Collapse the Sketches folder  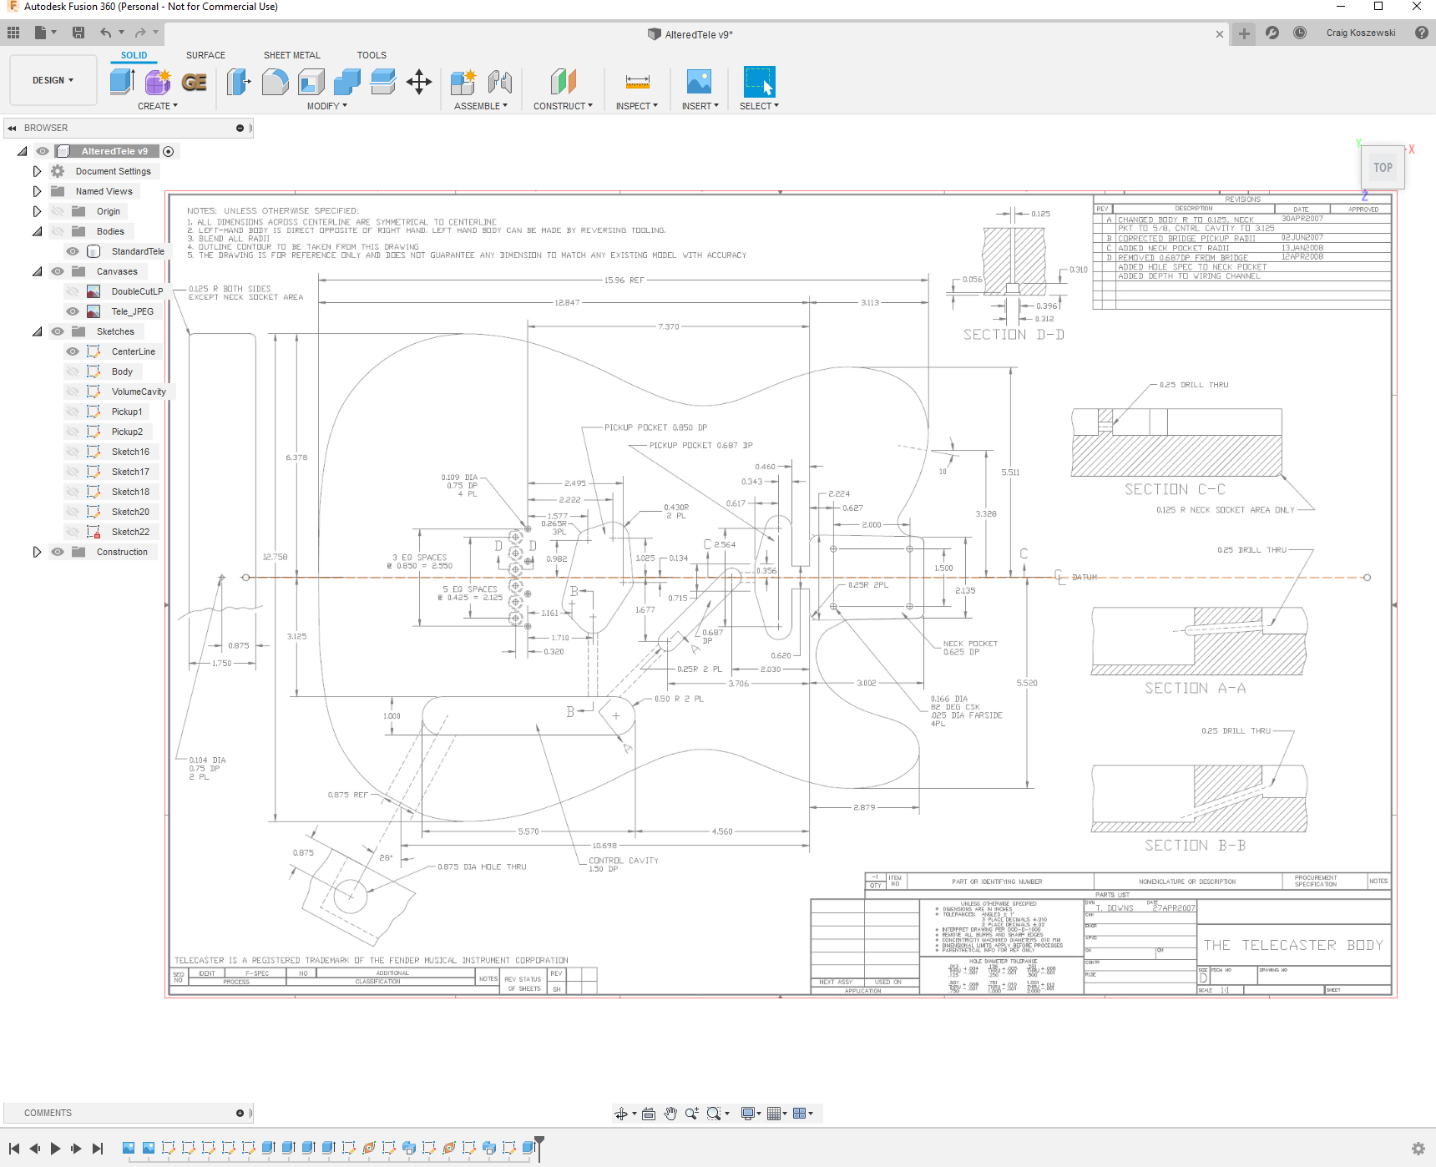coord(37,331)
